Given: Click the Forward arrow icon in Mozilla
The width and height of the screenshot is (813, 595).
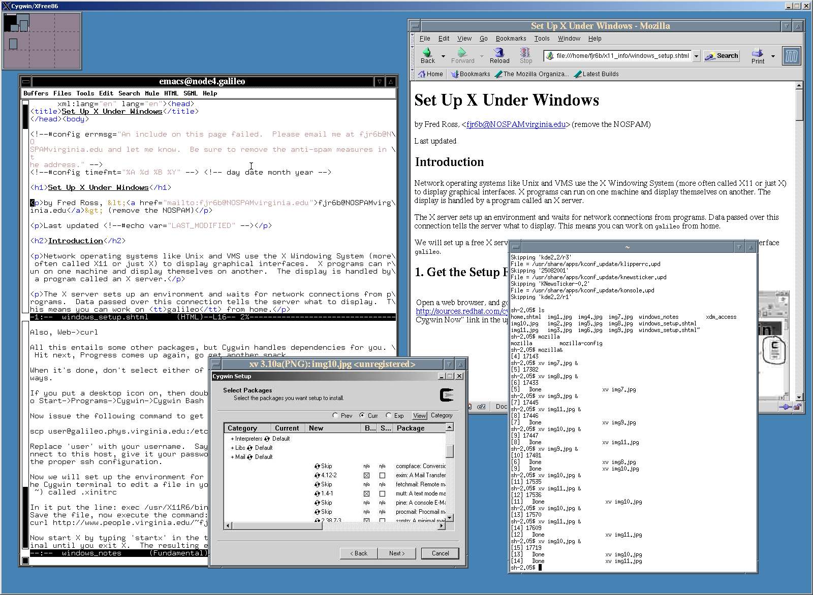Looking at the screenshot, I should [x=462, y=52].
